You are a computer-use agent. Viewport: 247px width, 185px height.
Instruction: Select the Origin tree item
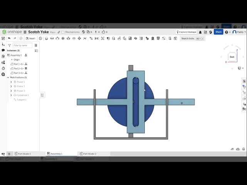(17, 60)
